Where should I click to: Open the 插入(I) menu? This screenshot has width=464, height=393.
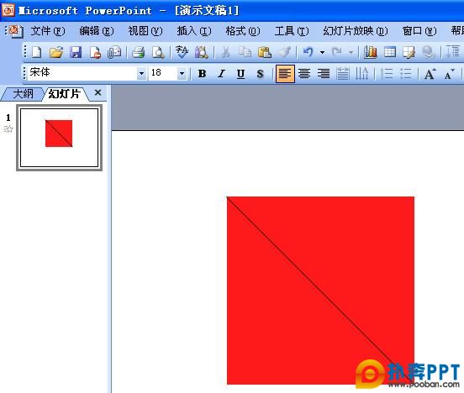click(194, 31)
